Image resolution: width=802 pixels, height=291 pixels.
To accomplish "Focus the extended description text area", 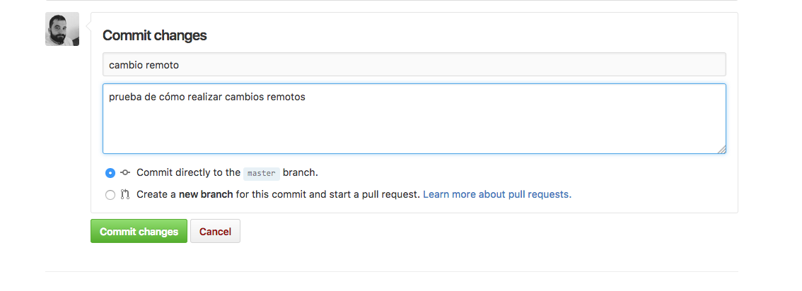I will coord(414,127).
